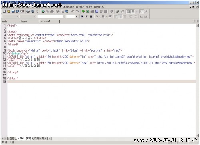
Task: Click the numbered list icon
Action: [x=131, y=16]
